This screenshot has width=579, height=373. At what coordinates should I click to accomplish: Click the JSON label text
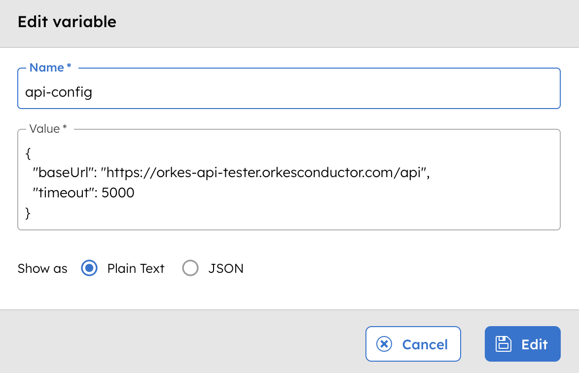pyautogui.click(x=226, y=268)
